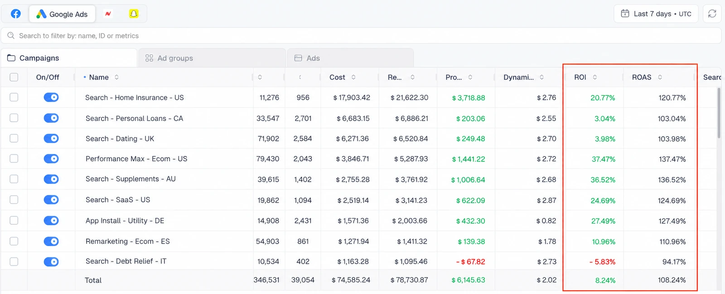
Task: Toggle off Search - Debt Relief - IT campaign
Action: point(51,261)
